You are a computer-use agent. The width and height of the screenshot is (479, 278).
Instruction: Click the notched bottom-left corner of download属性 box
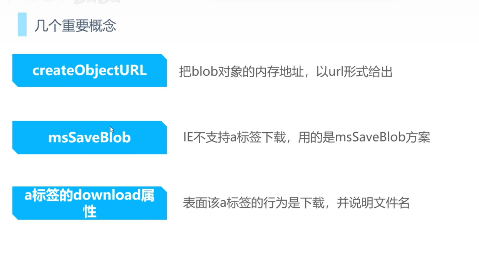(x=15, y=217)
